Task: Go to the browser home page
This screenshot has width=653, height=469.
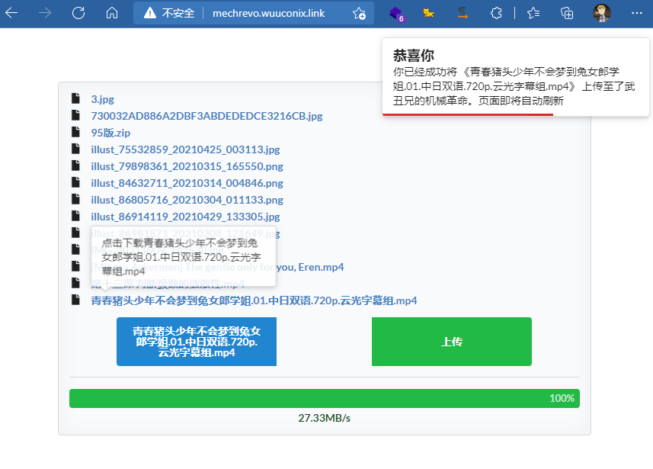Action: [112, 13]
